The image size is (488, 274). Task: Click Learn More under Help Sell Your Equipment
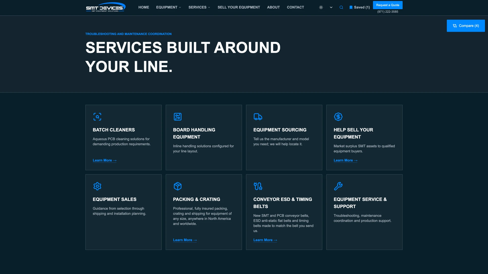345,160
